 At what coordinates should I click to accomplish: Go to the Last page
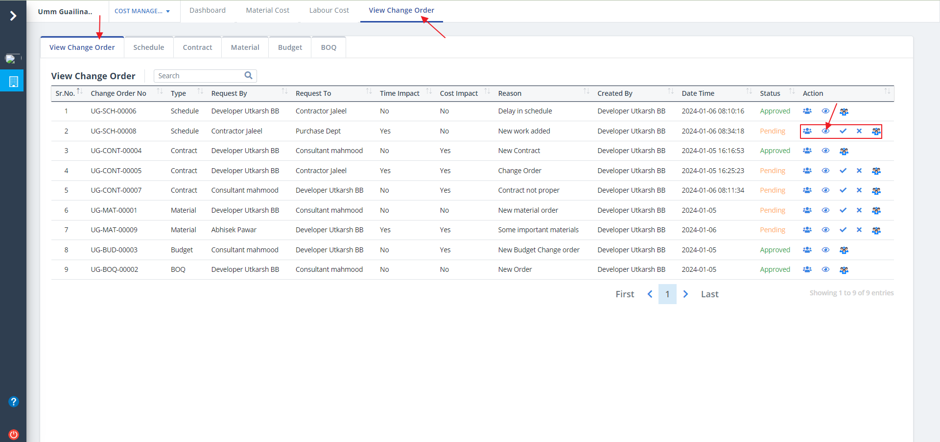tap(709, 294)
